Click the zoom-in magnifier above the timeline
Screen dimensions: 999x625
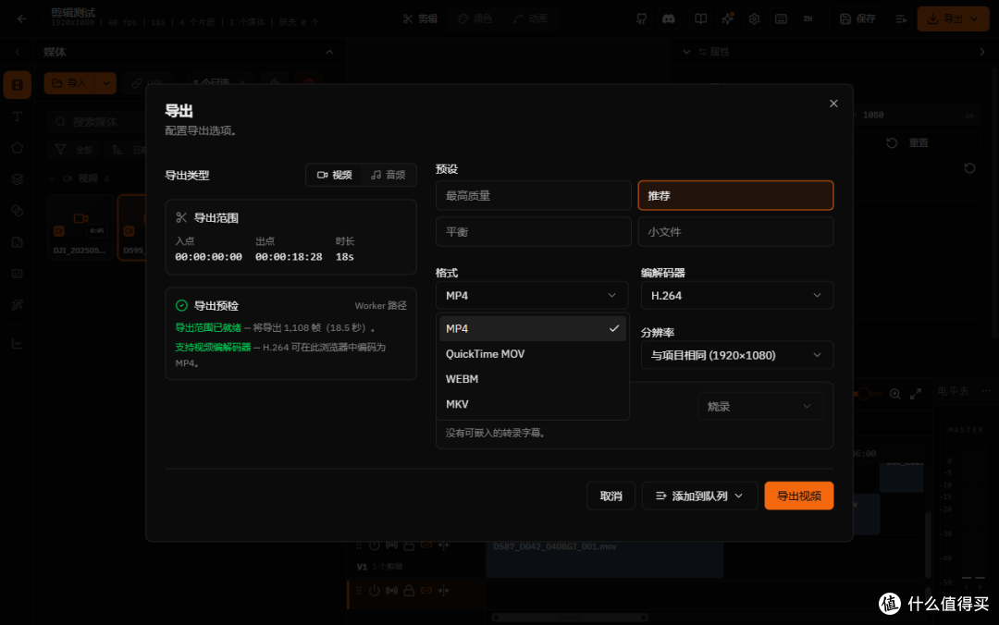(895, 394)
